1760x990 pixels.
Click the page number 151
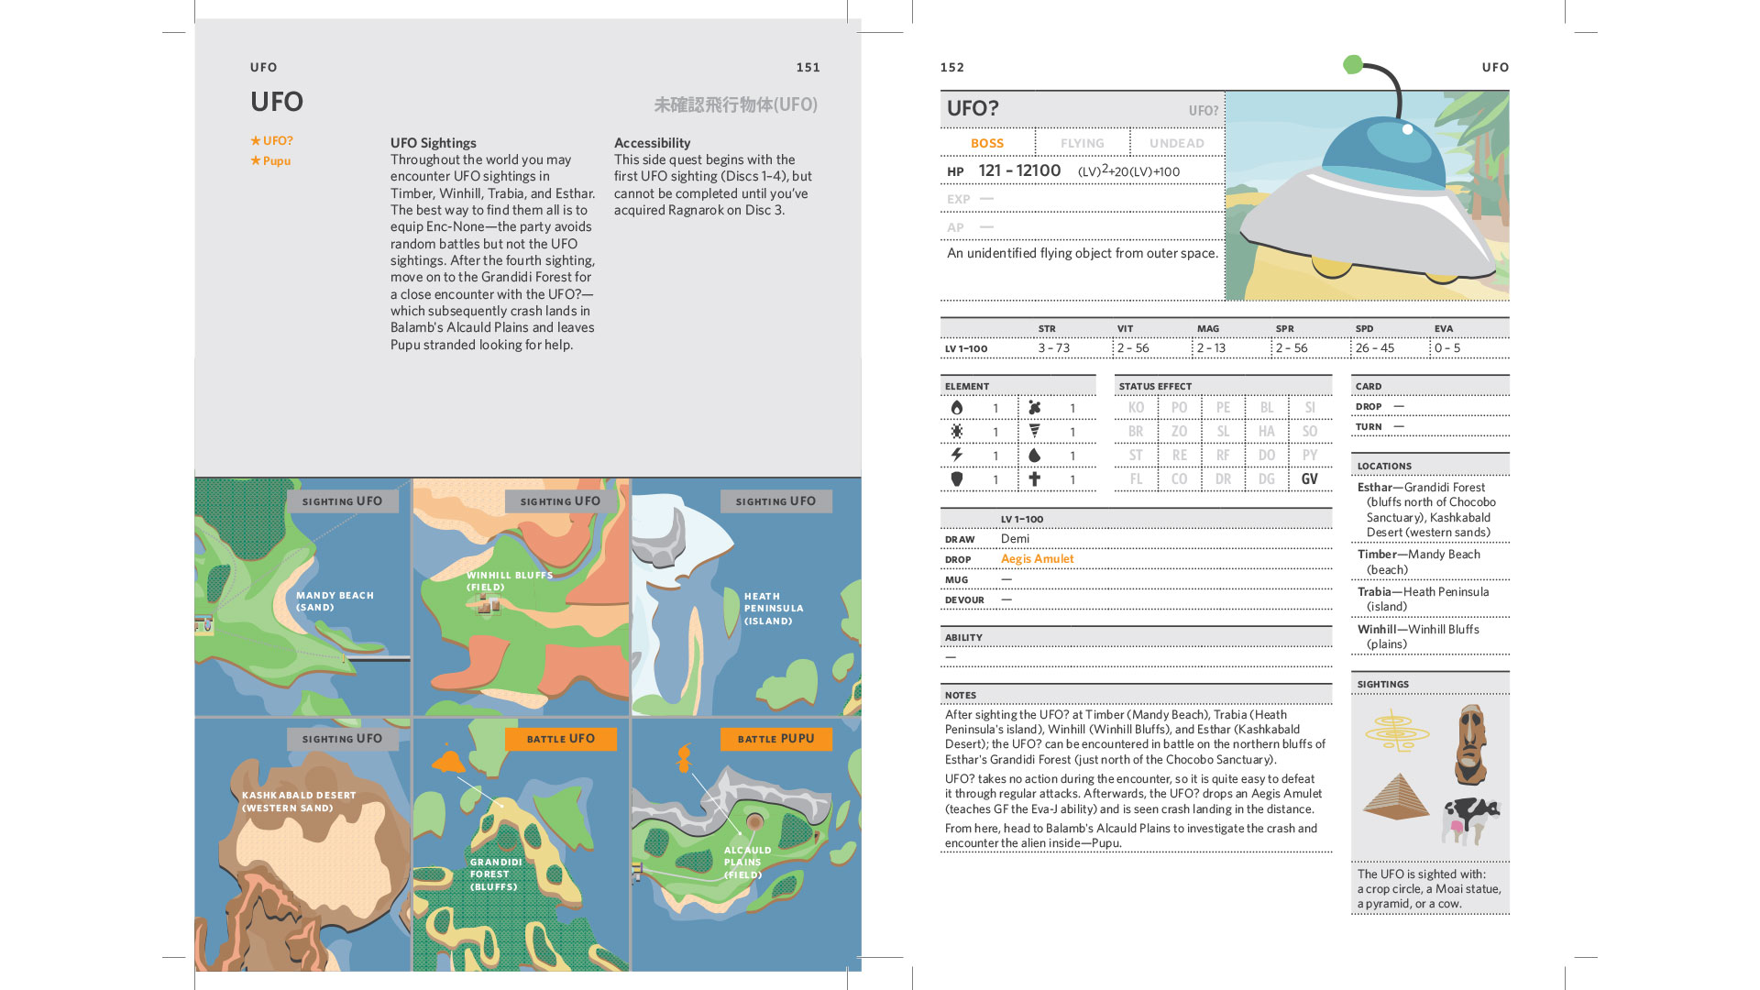(808, 67)
